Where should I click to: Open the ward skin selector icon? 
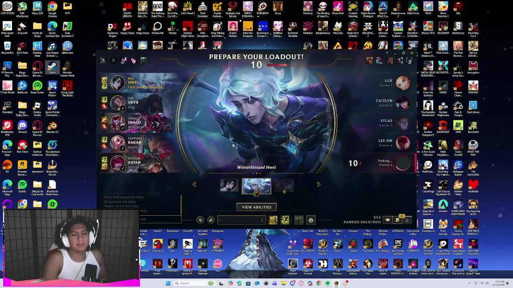(299, 220)
